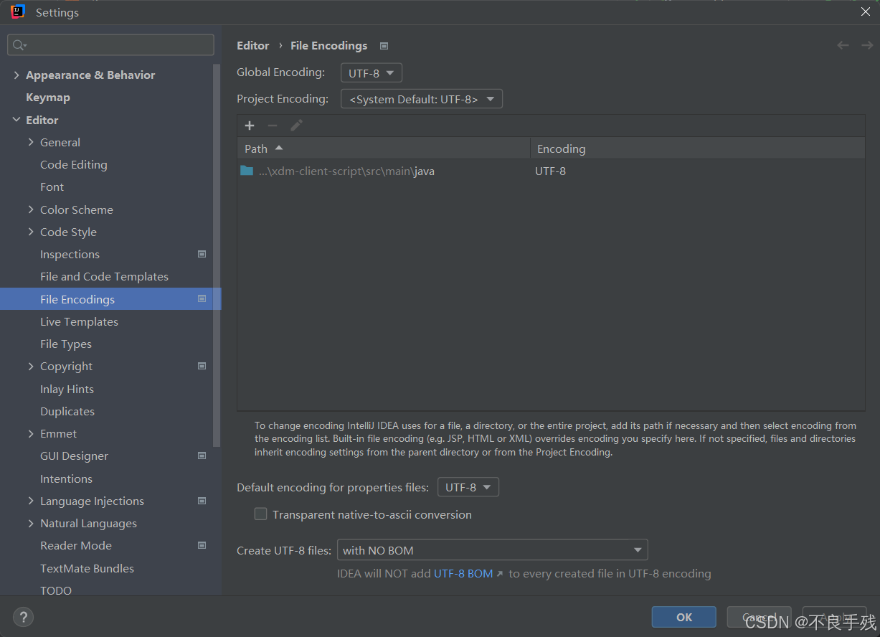Expand the General node
Viewport: 880px width, 637px height.
coord(31,142)
